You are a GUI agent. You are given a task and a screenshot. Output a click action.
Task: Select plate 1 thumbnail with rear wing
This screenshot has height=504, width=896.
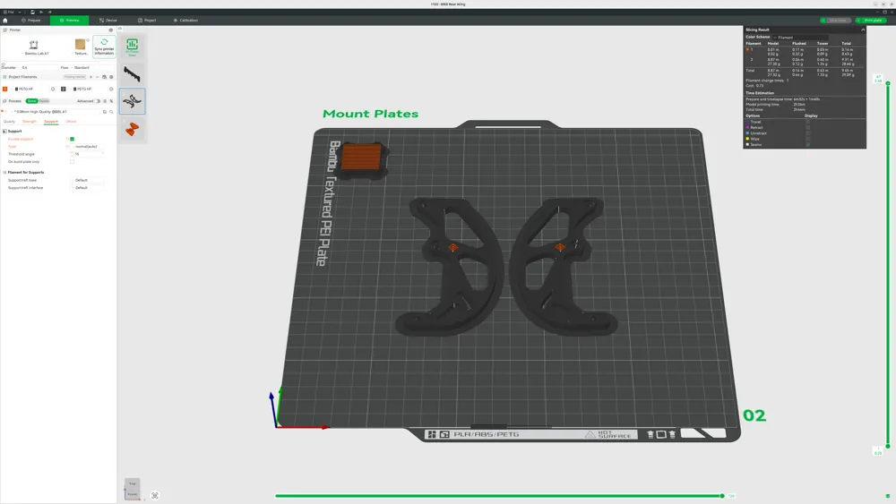(132, 74)
